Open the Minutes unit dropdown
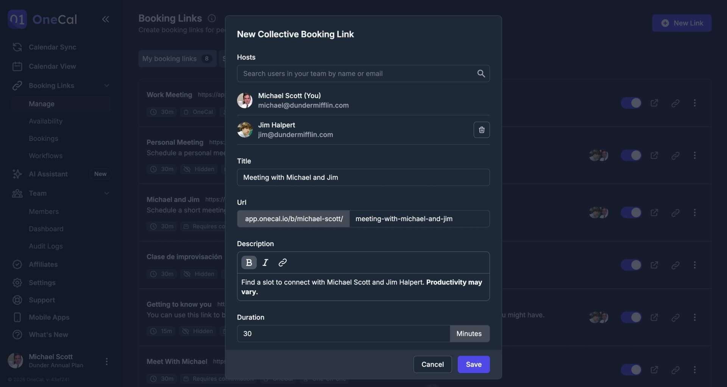Viewport: 727px width, 387px height. point(470,334)
